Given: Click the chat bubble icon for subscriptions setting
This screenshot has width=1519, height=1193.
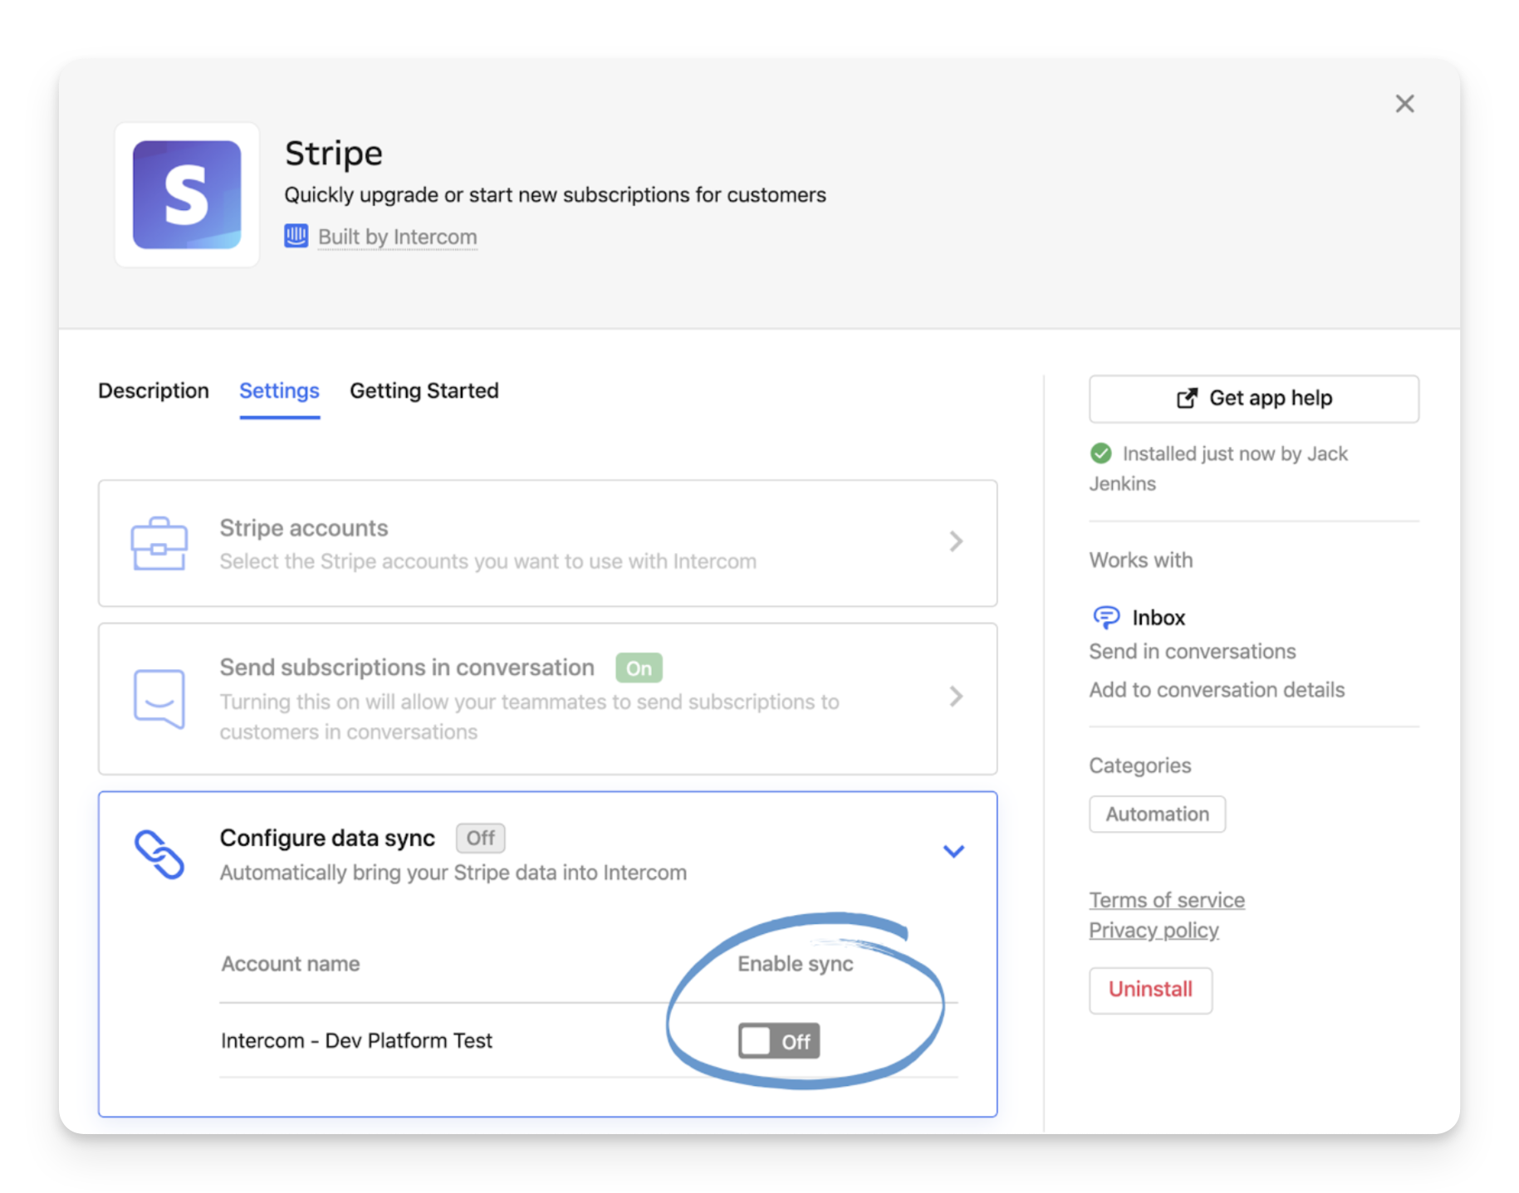Looking at the screenshot, I should tap(160, 698).
